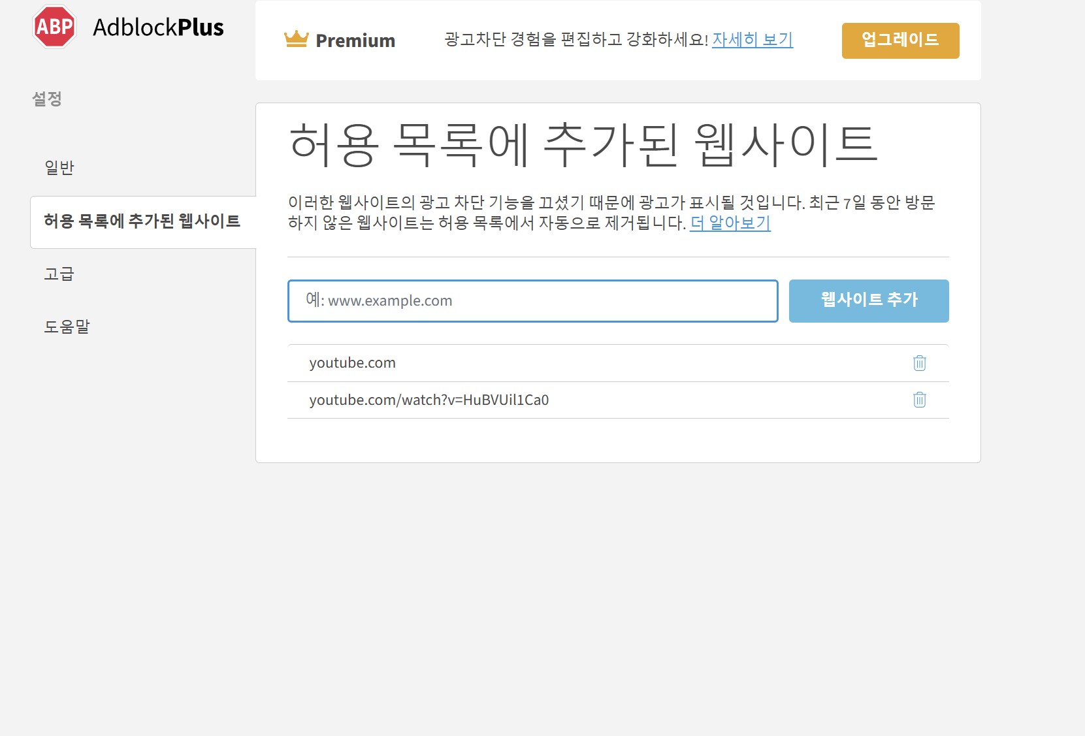Image resolution: width=1085 pixels, height=736 pixels.
Task: Select the youtube.com list entry text
Action: click(x=353, y=363)
